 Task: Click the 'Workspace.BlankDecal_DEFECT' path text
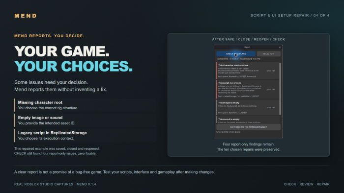tap(232, 113)
